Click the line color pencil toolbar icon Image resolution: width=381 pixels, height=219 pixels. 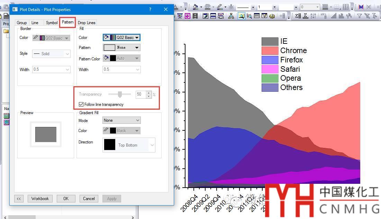219,7
